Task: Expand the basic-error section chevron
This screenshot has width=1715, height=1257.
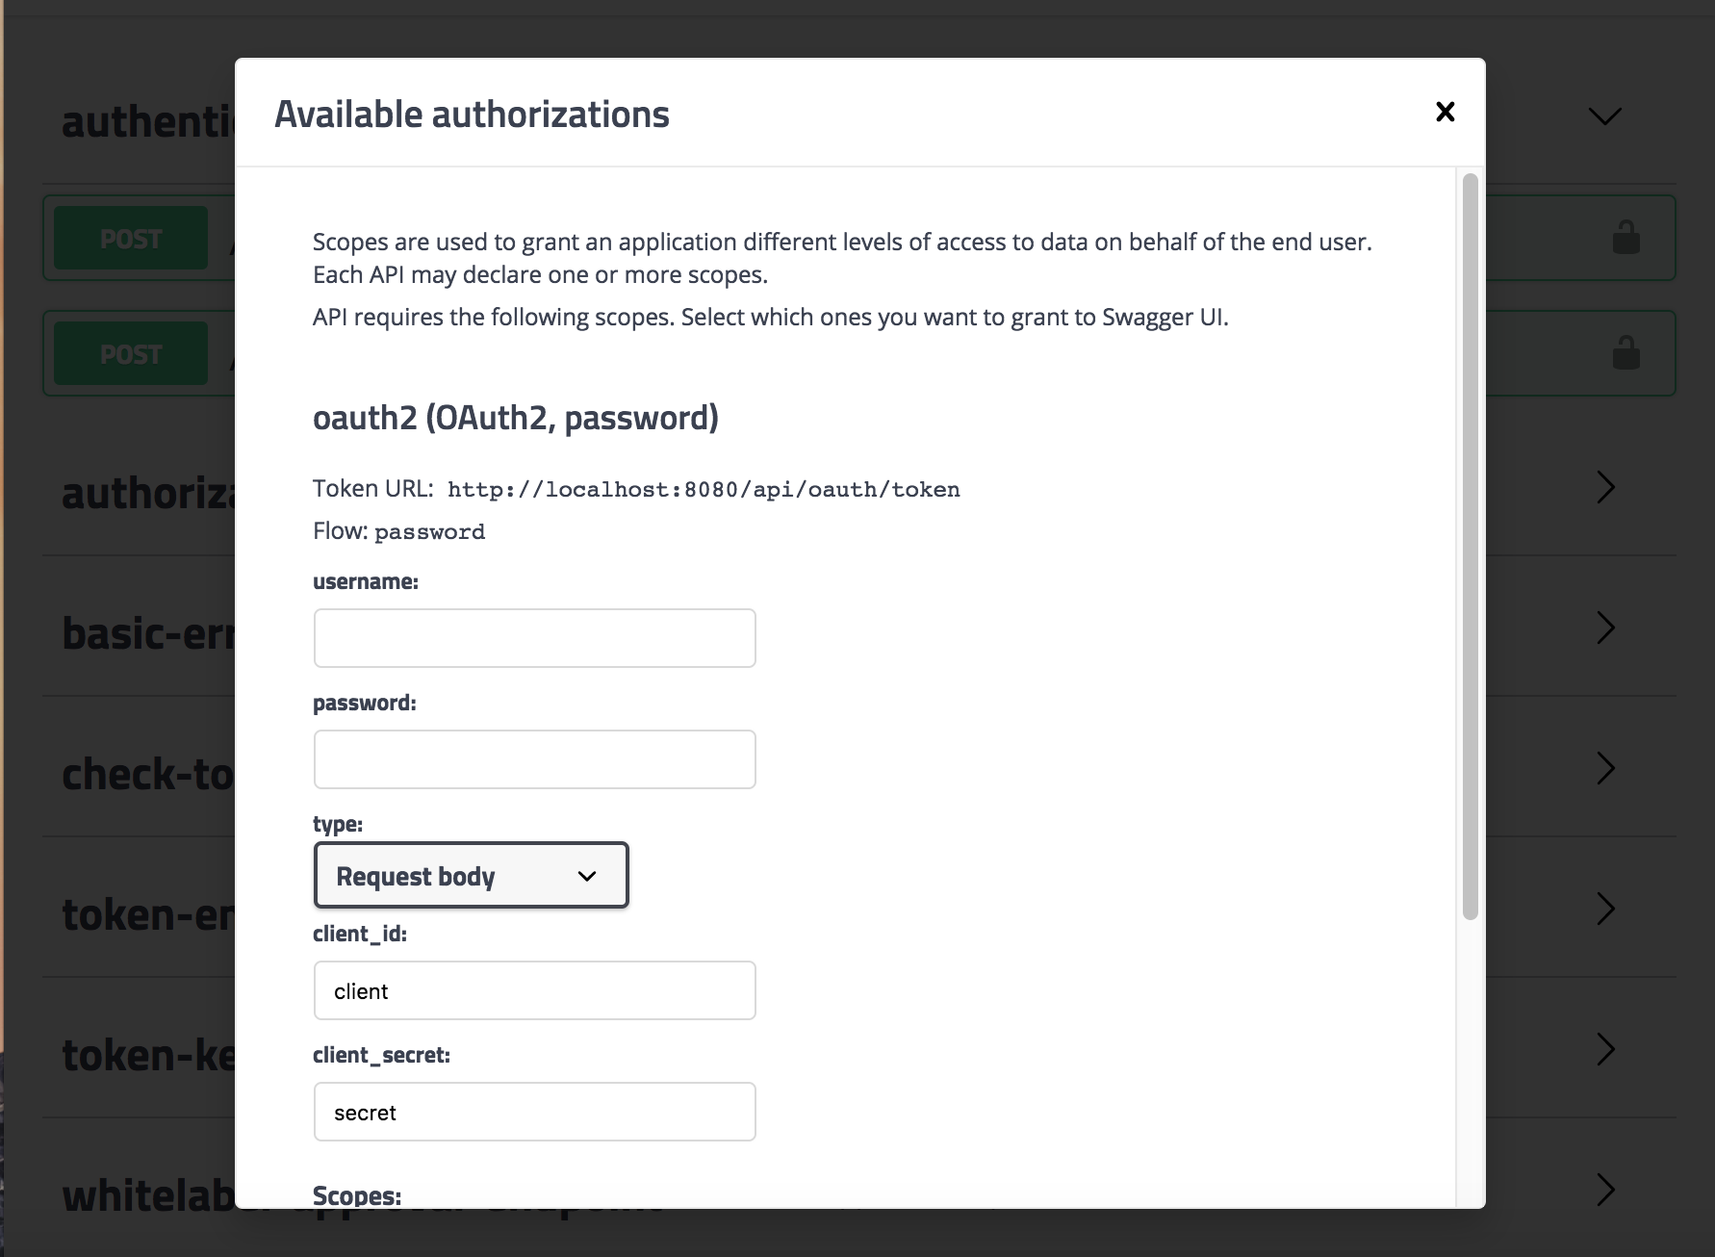Action: click(x=1604, y=628)
